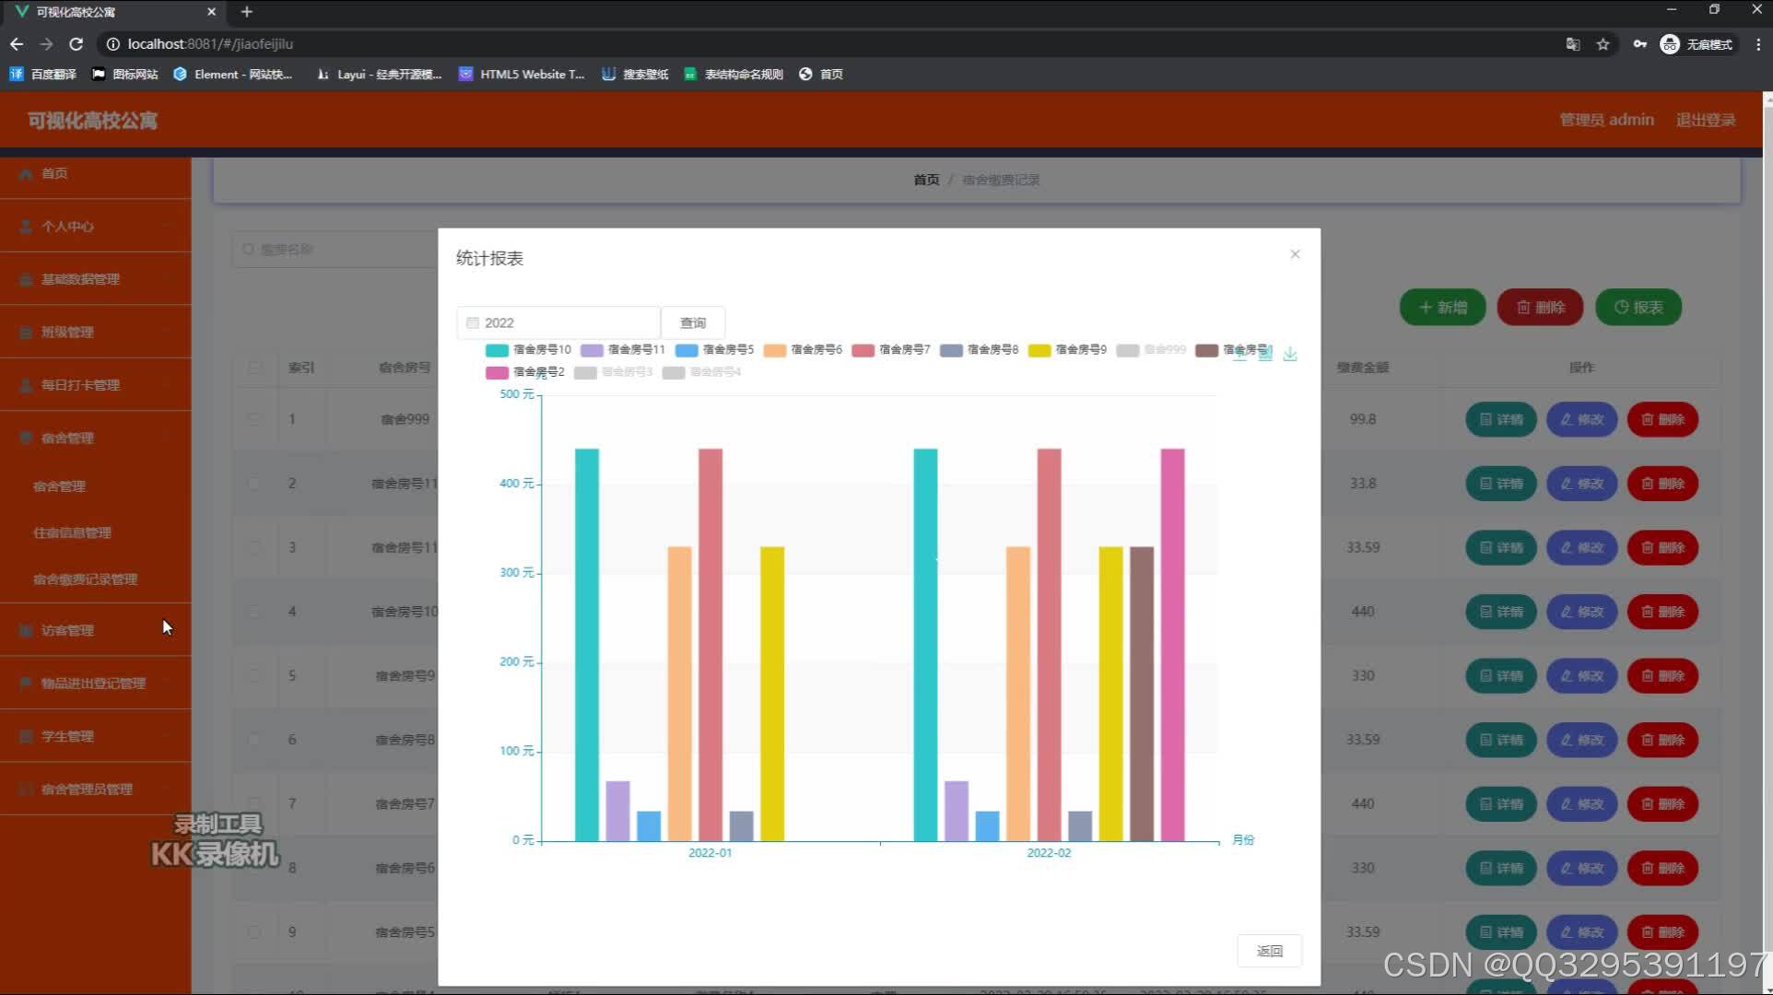This screenshot has width=1773, height=995.
Task: Open the chart data view icon
Action: click(1265, 354)
